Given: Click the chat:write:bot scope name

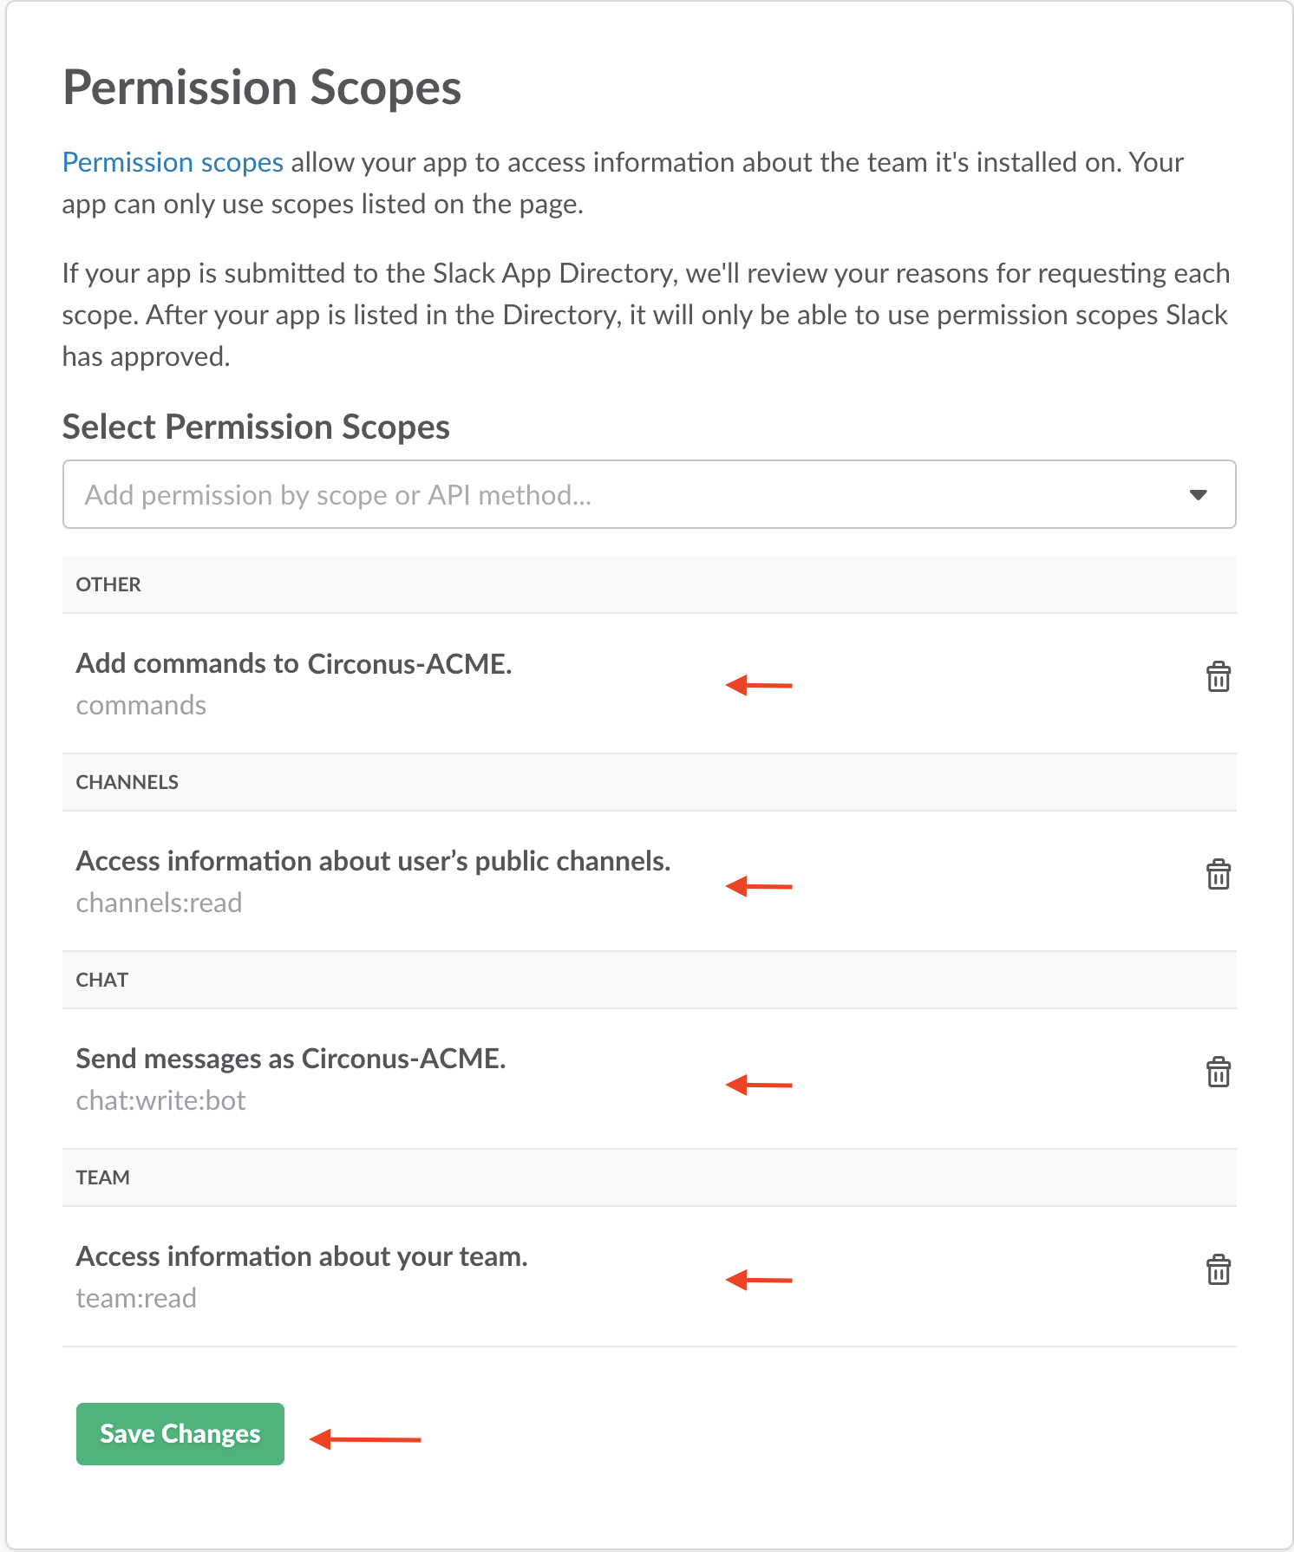Looking at the screenshot, I should (x=161, y=1101).
